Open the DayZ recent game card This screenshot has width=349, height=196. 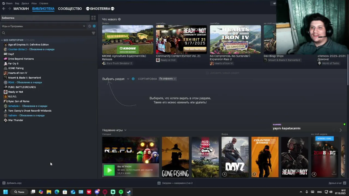235,157
